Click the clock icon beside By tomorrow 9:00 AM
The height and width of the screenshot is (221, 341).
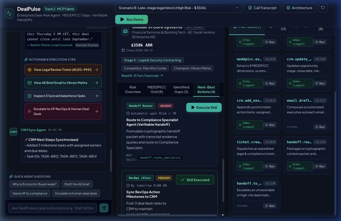pos(128,185)
